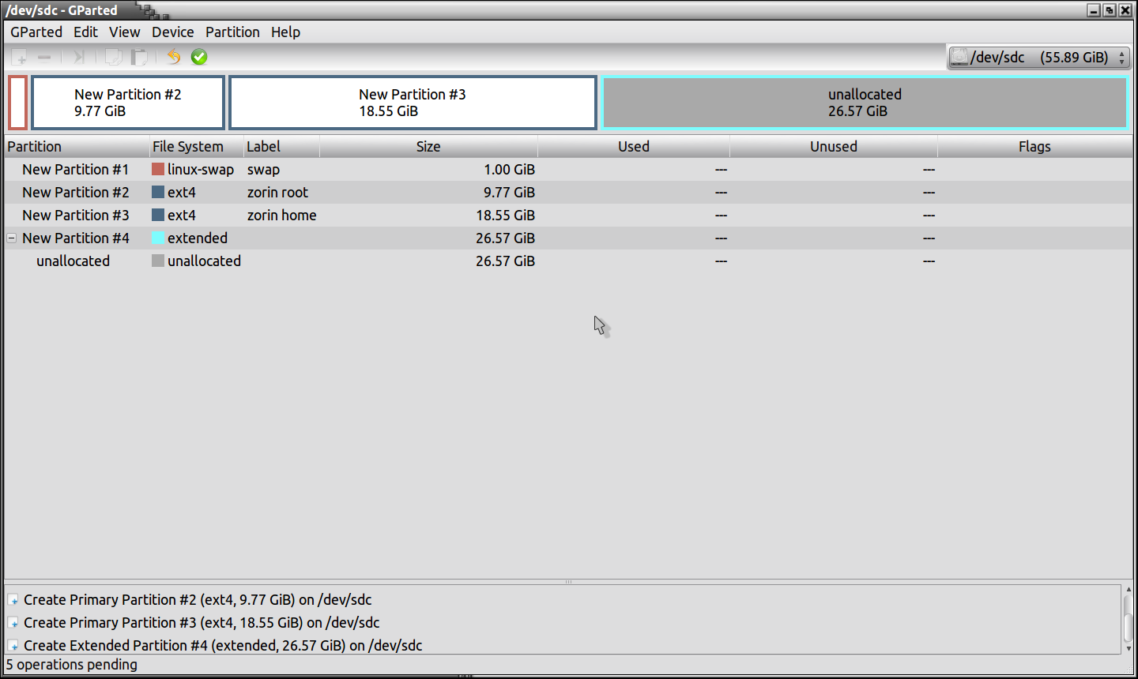
Task: Click the Size column header
Action: 428,146
